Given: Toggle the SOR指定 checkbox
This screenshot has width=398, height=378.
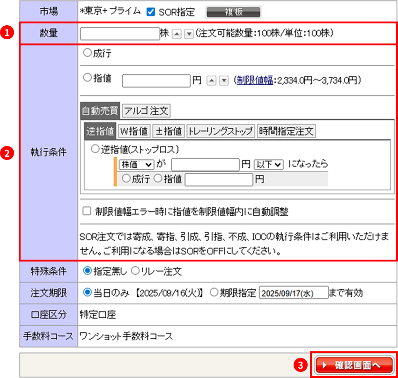Looking at the screenshot, I should coord(151,13).
